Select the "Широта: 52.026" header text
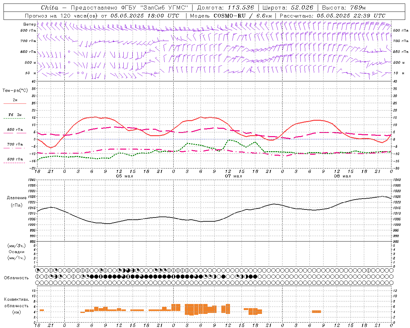This screenshot has height=328, width=410. 288,8
